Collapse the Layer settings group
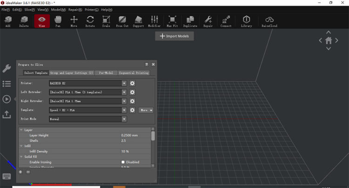 coord(21,130)
